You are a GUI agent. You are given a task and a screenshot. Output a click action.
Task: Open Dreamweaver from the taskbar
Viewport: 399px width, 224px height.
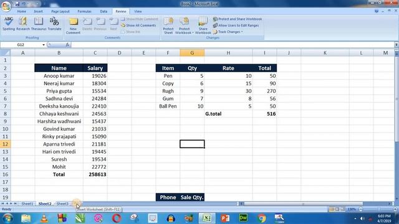[243, 218]
